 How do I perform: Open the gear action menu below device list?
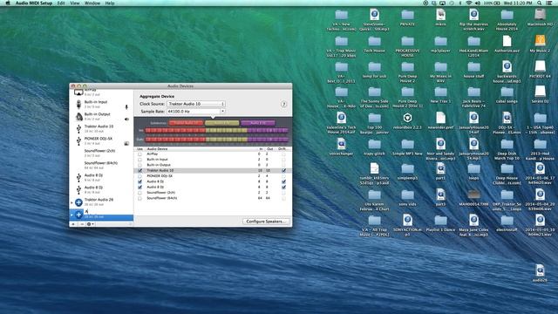point(90,224)
